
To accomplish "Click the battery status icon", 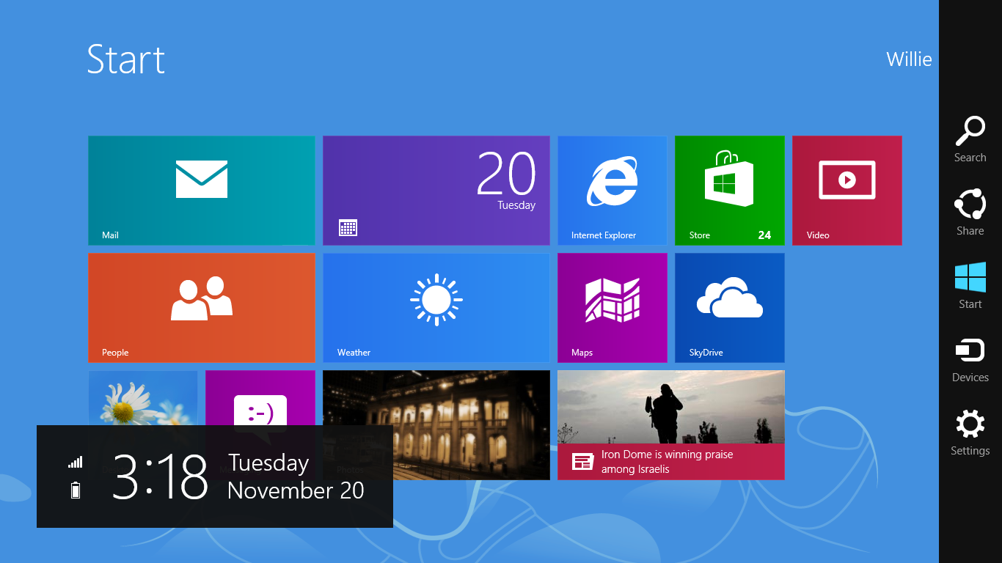I will 76,490.
